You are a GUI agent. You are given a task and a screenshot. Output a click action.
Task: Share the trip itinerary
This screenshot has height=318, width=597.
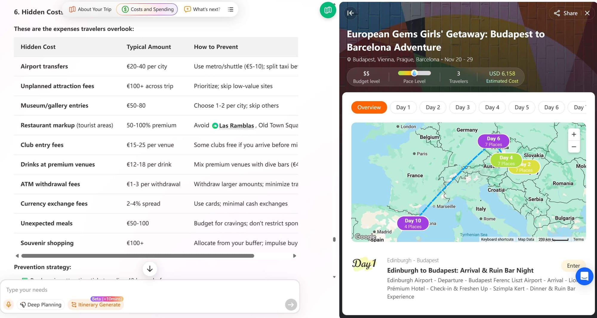(565, 13)
